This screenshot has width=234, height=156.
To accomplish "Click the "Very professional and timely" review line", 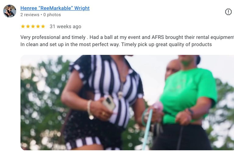I will click(127, 37).
